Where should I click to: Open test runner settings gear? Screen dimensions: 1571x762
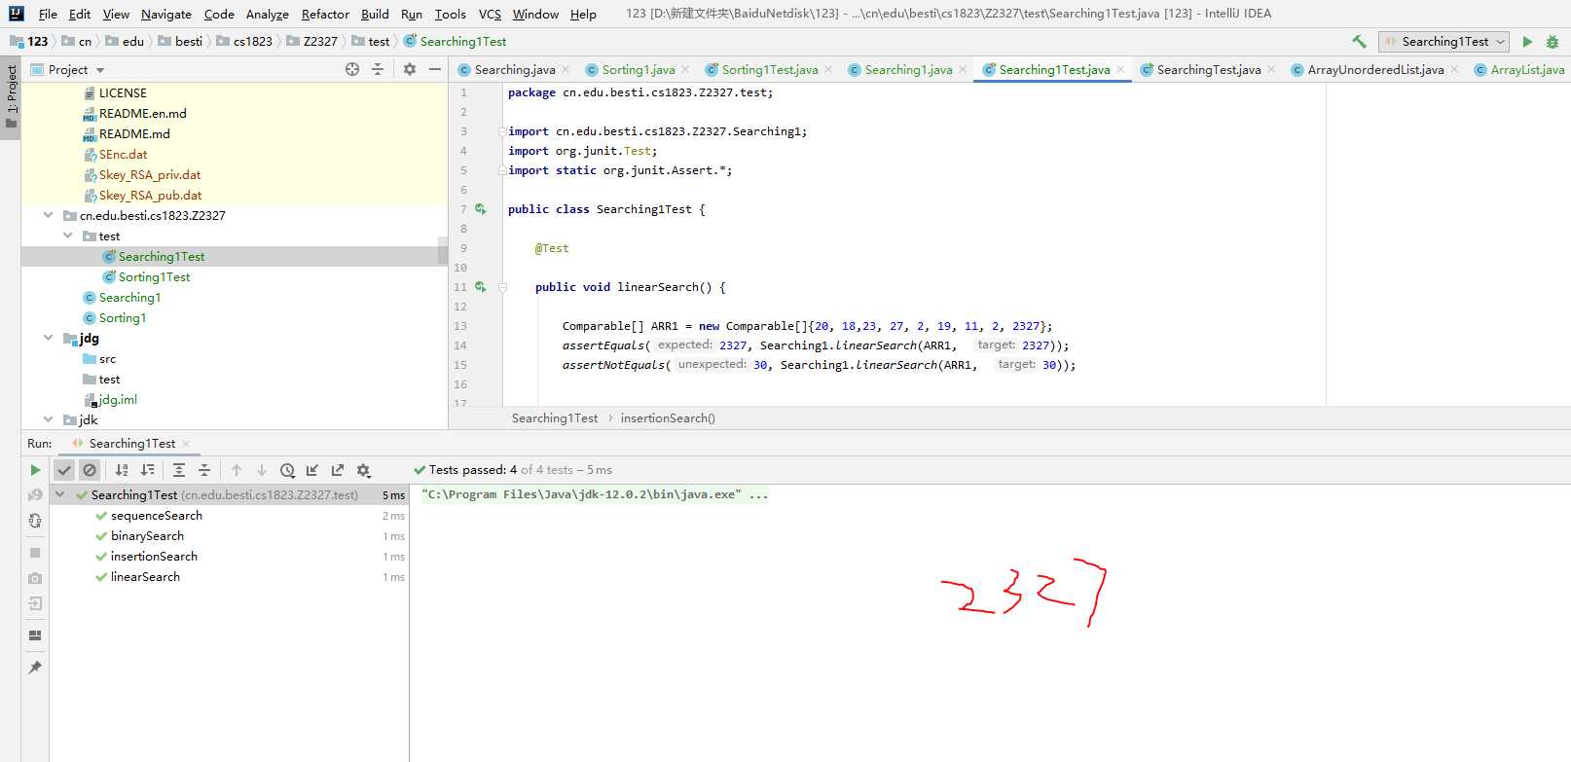click(x=364, y=470)
